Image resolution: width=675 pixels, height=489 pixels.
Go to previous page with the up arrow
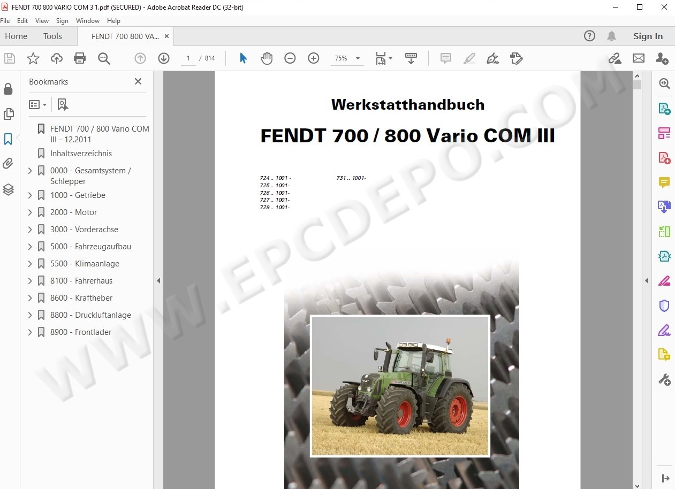[140, 58]
